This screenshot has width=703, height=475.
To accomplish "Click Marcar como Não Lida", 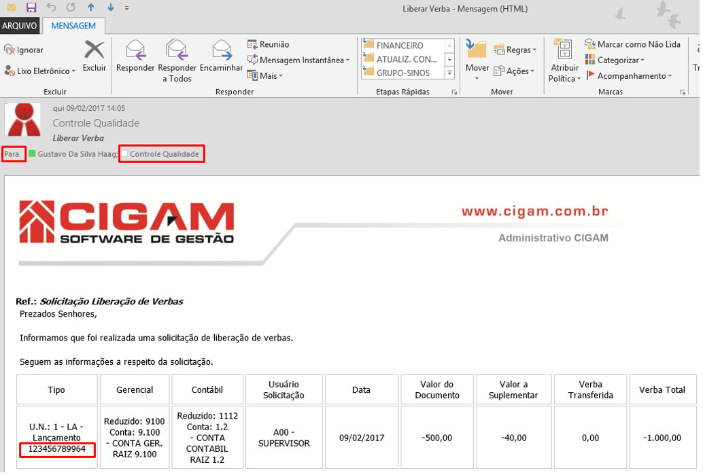I will [632, 44].
